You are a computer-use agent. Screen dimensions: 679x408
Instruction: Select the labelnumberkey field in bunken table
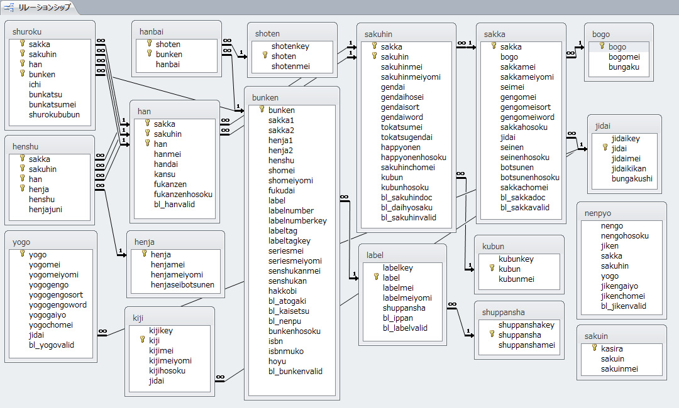297,220
